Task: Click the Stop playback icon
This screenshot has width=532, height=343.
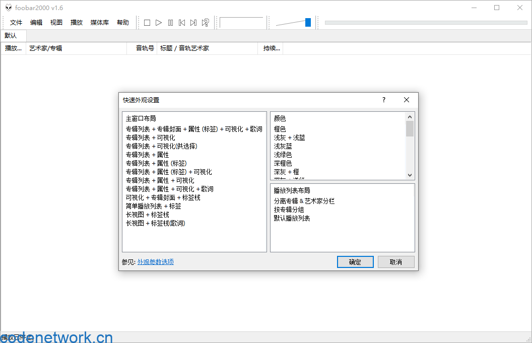Action: coord(147,22)
